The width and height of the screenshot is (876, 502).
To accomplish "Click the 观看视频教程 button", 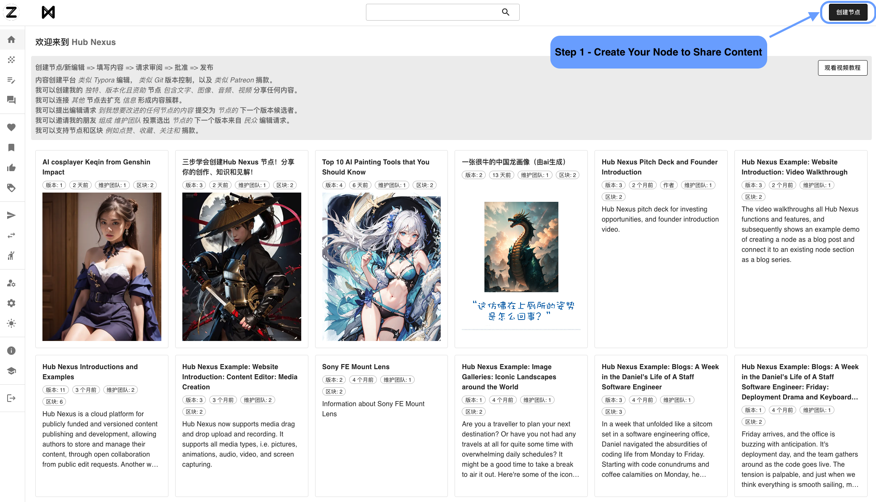I will coord(842,68).
